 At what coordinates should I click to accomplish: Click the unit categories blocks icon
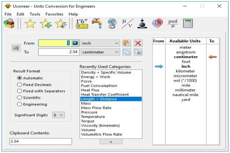point(9,23)
